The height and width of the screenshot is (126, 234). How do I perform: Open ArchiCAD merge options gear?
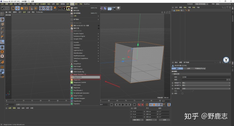click(x=98, y=26)
